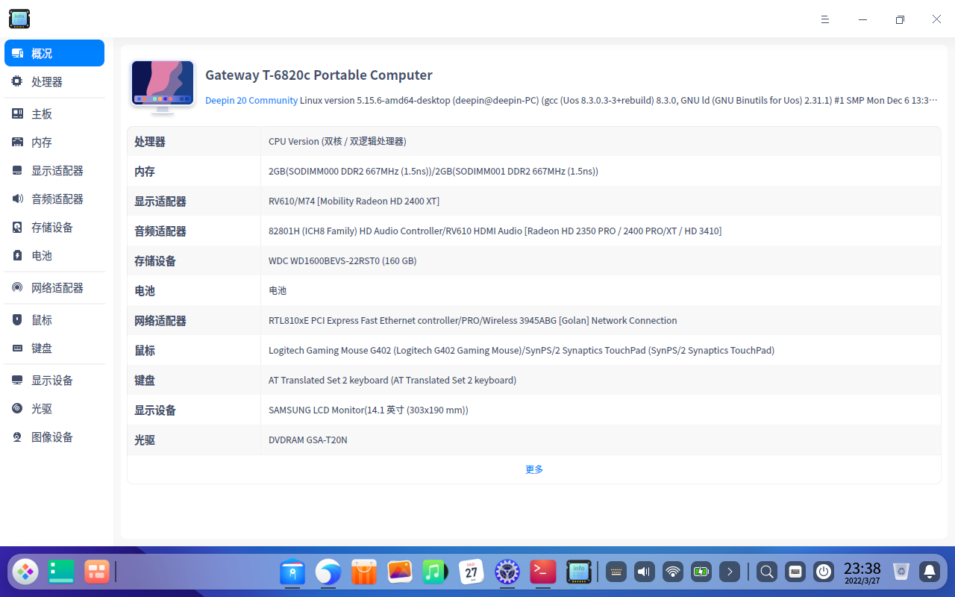Click 'WDC WD1600BEVS-22RST0 (160 GB)' storage value
The width and height of the screenshot is (955, 597).
pyautogui.click(x=342, y=260)
